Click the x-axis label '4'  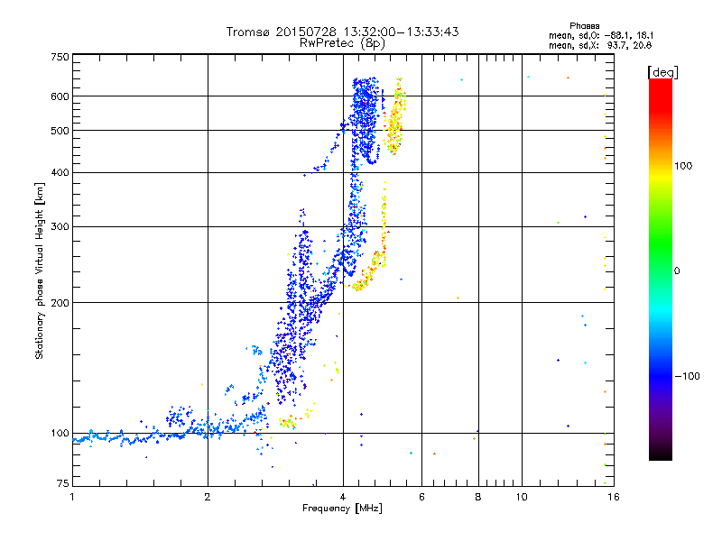343,497
